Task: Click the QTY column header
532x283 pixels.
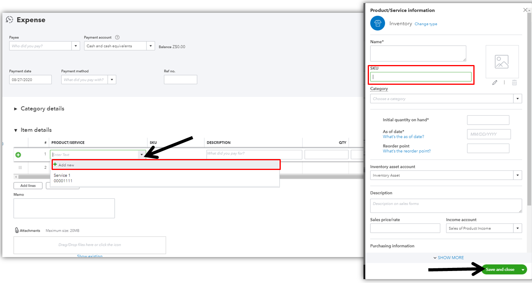Action: tap(342, 143)
